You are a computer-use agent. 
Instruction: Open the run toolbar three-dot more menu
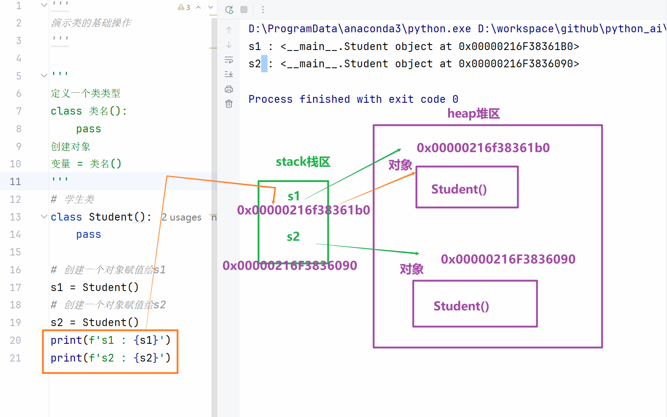[x=263, y=10]
